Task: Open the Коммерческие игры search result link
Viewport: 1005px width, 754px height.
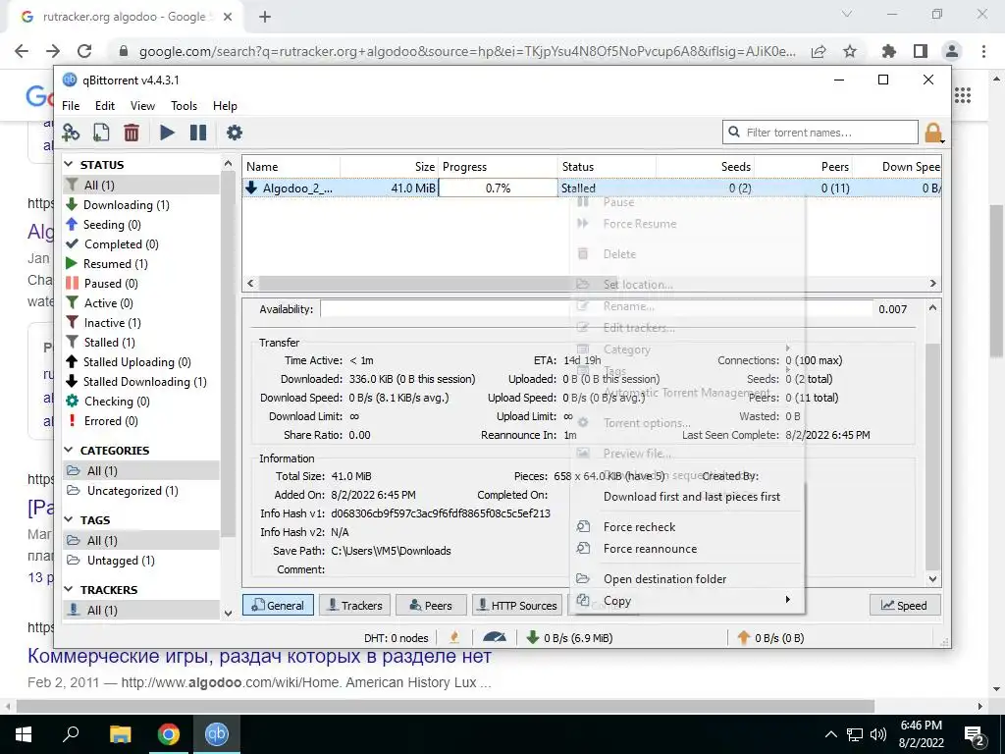Action: (x=259, y=657)
